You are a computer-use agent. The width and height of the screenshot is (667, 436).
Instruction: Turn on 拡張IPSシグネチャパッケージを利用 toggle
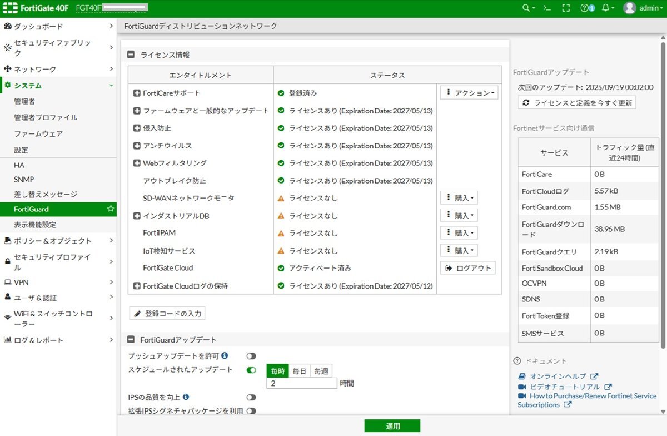[x=251, y=410]
